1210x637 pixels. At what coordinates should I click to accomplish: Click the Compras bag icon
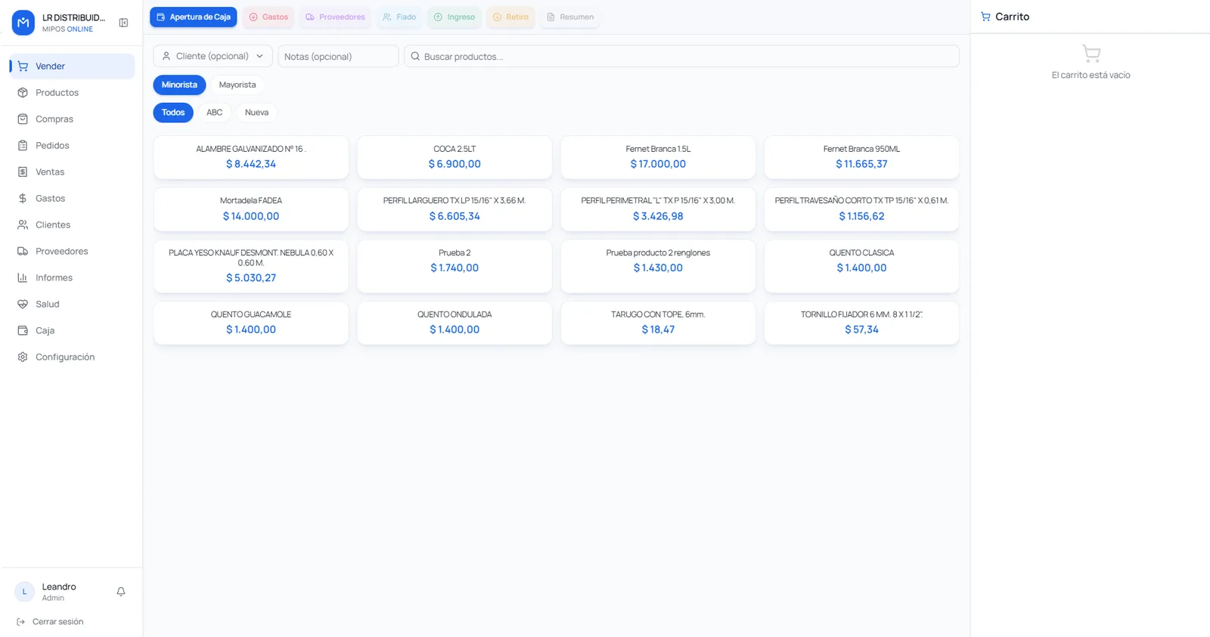coord(23,119)
